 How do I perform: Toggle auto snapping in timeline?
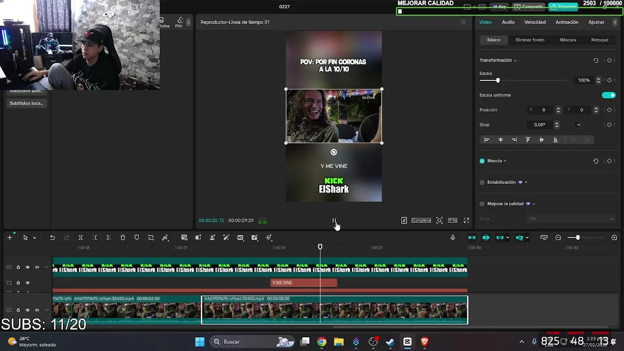(486, 237)
